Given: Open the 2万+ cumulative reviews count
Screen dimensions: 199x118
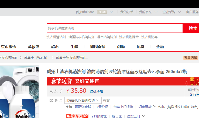Looking at the screenshot, I should [194, 94].
